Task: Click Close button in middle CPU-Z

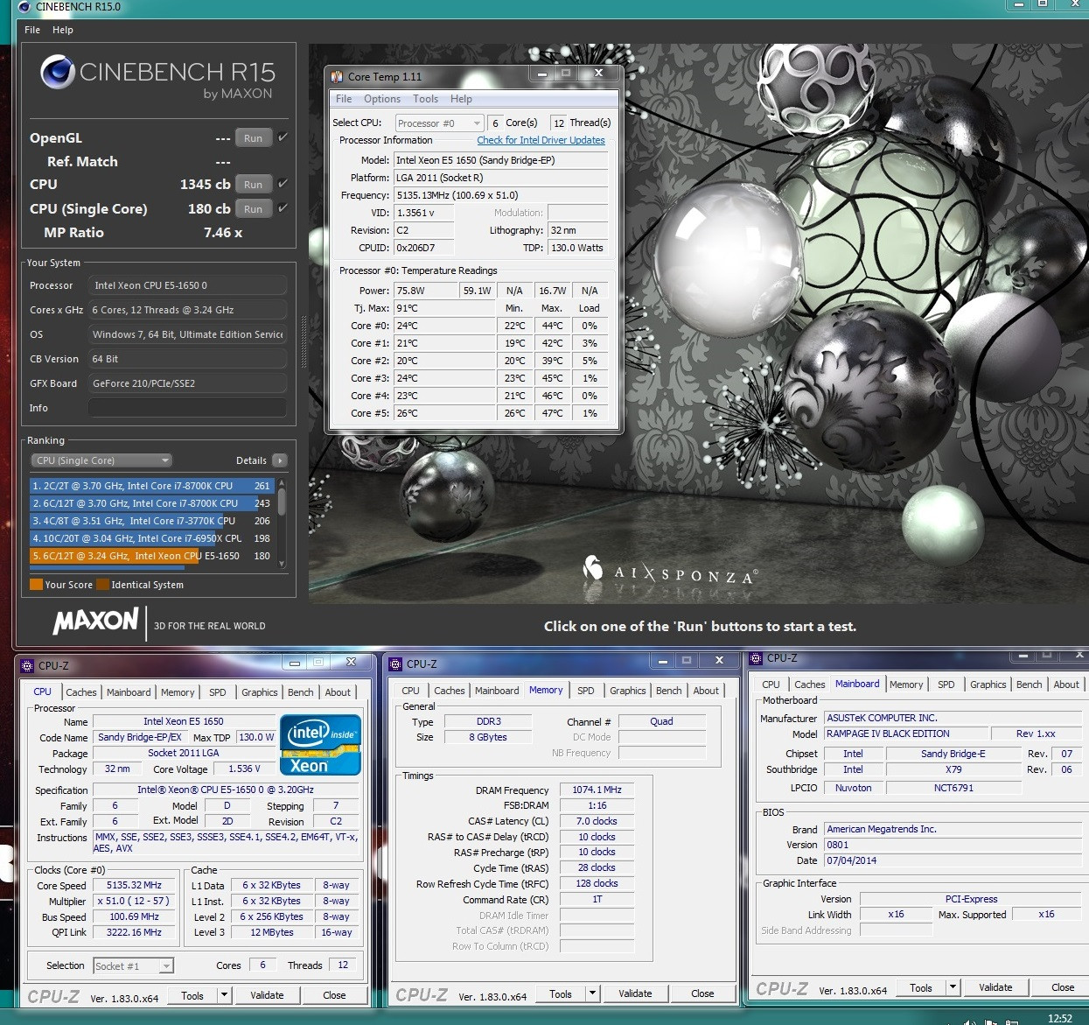Action: [702, 994]
